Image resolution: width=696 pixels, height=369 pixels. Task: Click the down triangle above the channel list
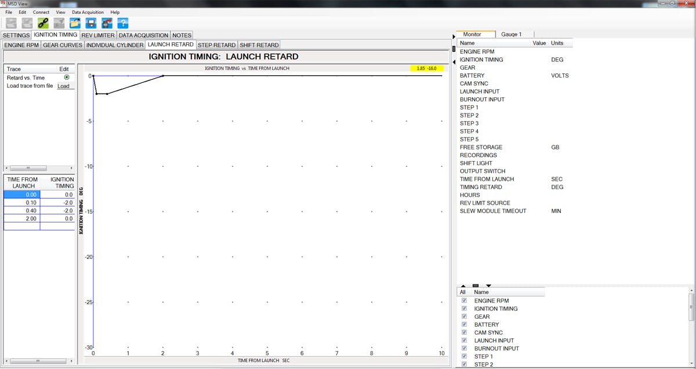click(x=488, y=286)
